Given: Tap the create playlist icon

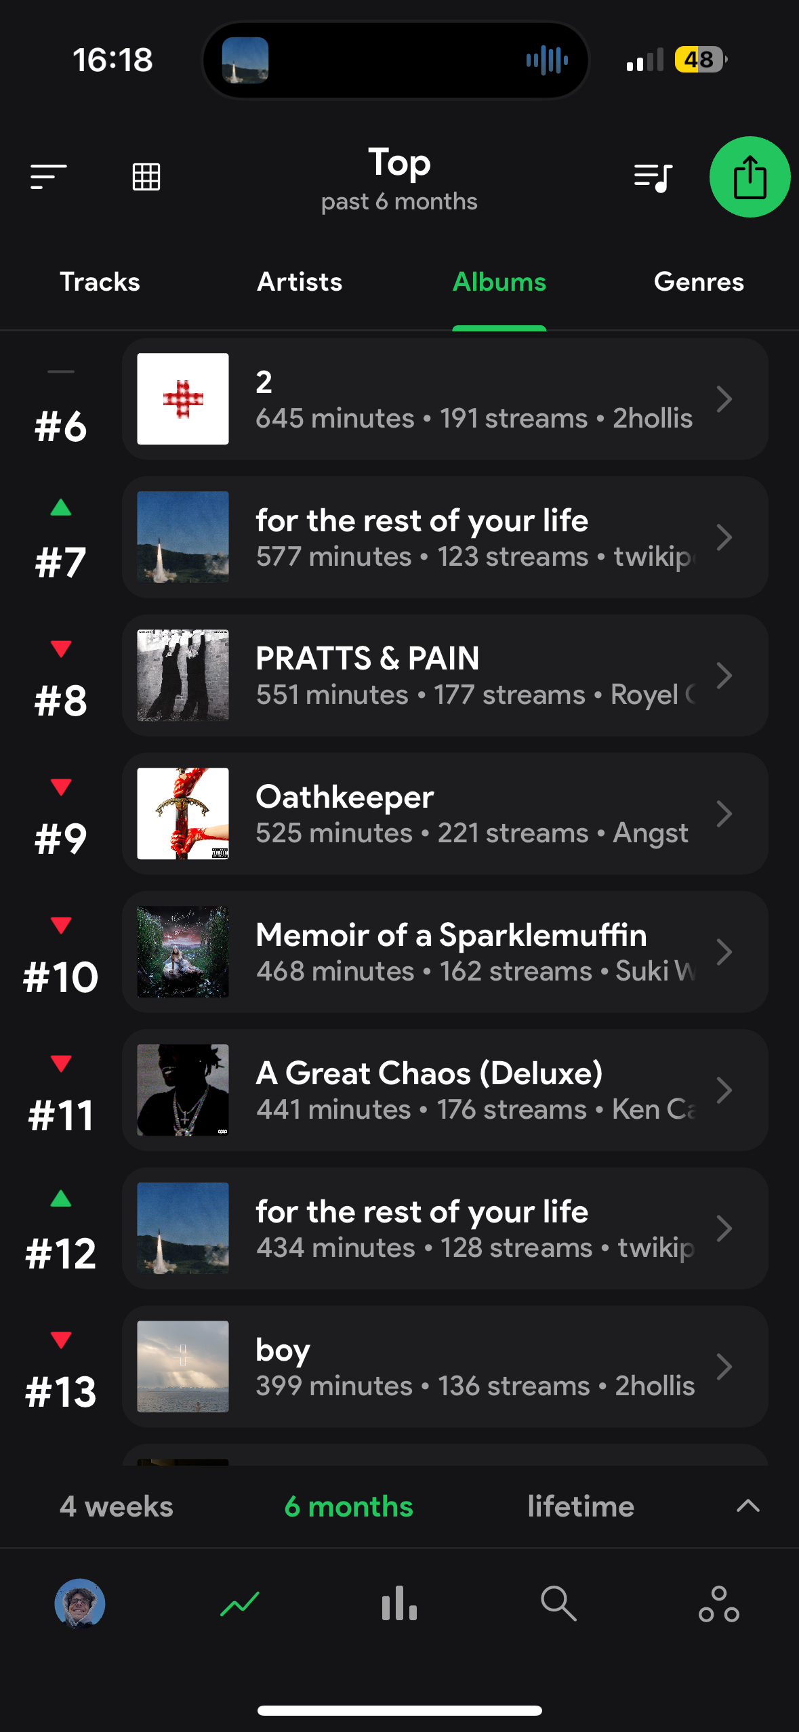Looking at the screenshot, I should pos(653,178).
